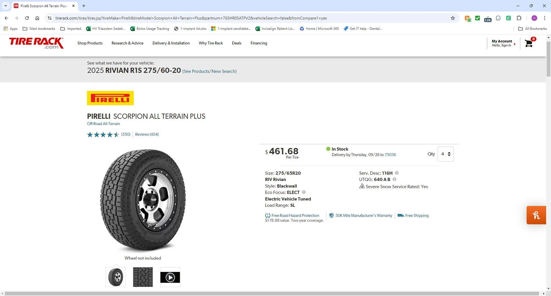Click the UTQG help question mark
Viewport: 551px width, 296px height.
point(394,179)
